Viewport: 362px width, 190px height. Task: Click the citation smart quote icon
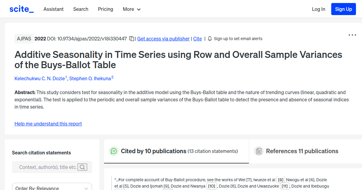[x=114, y=151]
